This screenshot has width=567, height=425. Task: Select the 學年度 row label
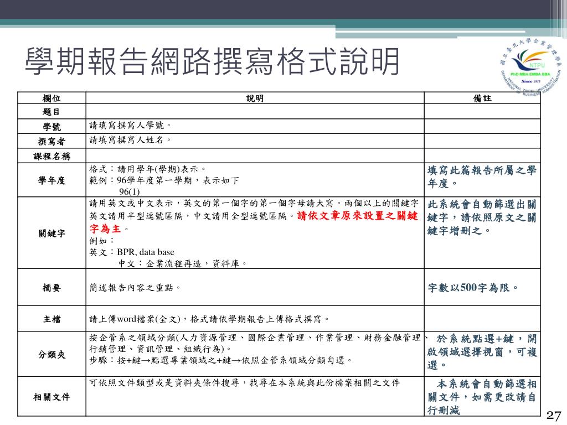[x=51, y=180]
